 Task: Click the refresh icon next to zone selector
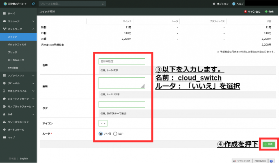pos(33,4)
